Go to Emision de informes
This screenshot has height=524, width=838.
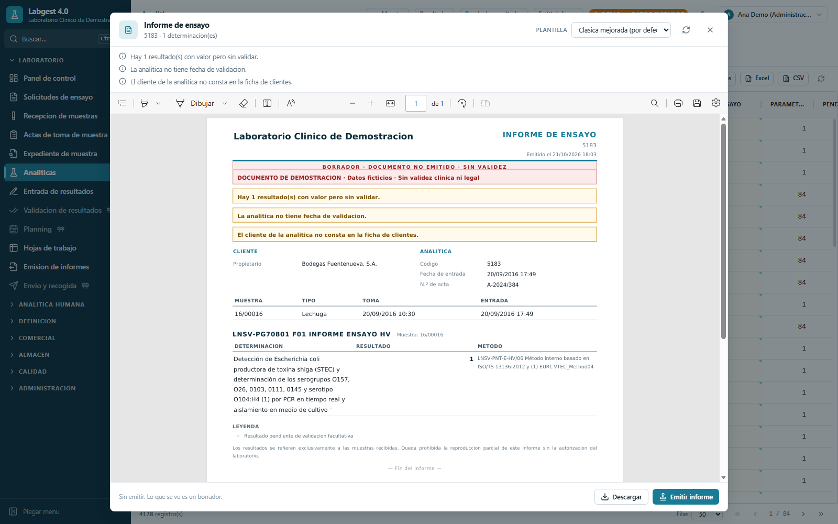pos(57,267)
